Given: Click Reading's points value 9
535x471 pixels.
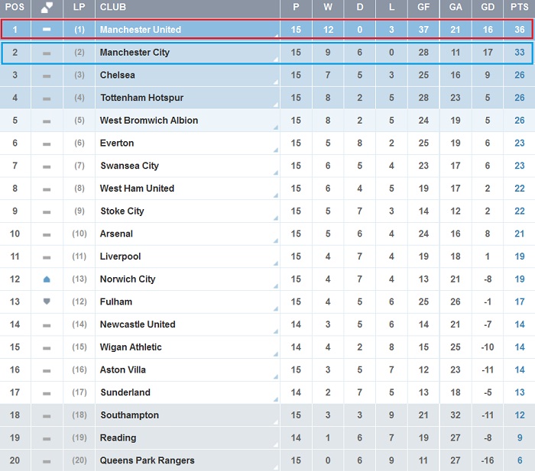Looking at the screenshot, I should 520,437.
